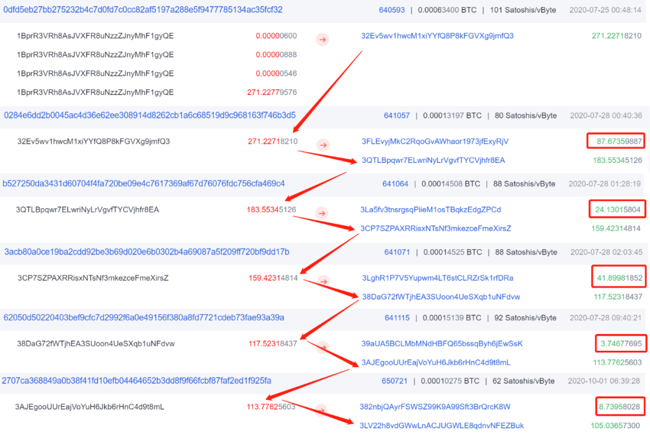
Task: Select output amount 3.74677695
Action: click(621, 344)
